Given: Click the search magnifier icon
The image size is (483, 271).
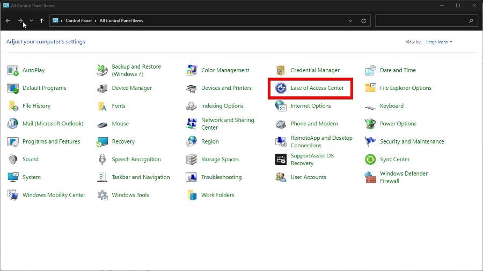Looking at the screenshot, I should click(471, 21).
